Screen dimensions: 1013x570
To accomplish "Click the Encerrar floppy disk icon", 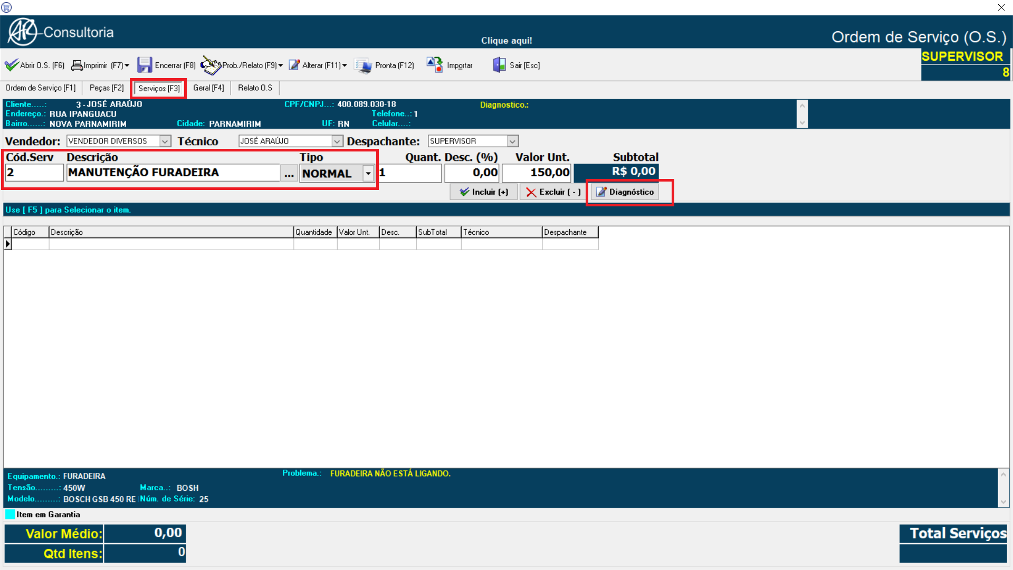I will (x=144, y=65).
